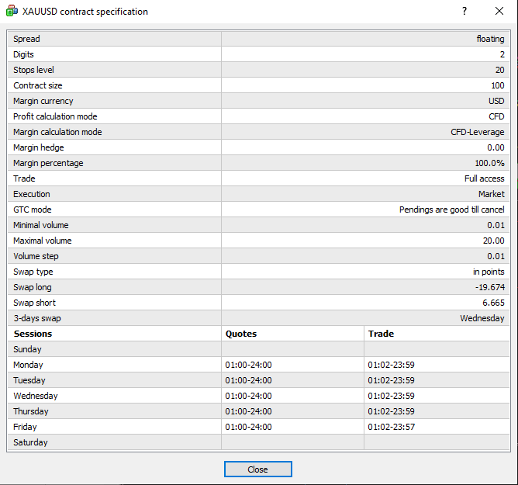518x485 pixels.
Task: Close the contract specification window with X
Action: [x=499, y=12]
